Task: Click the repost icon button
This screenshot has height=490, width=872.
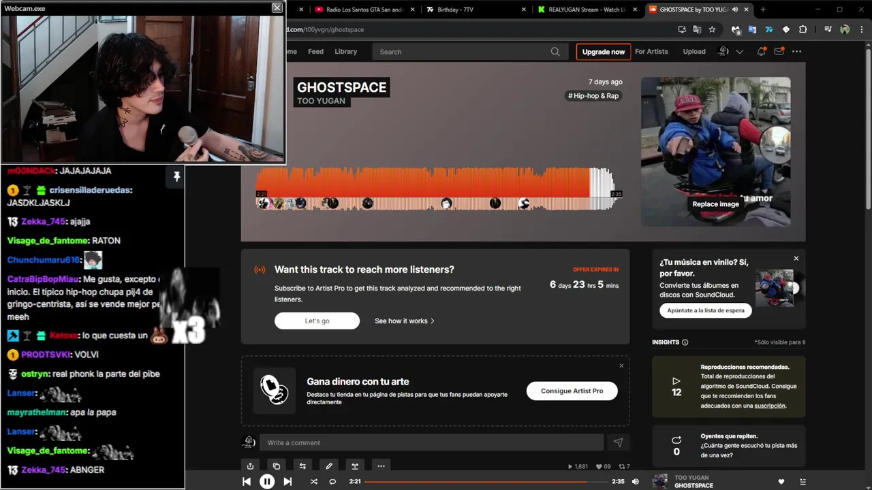Action: coord(302,466)
